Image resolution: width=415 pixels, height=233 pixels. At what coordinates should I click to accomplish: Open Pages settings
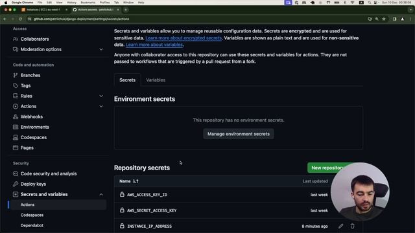click(x=27, y=148)
